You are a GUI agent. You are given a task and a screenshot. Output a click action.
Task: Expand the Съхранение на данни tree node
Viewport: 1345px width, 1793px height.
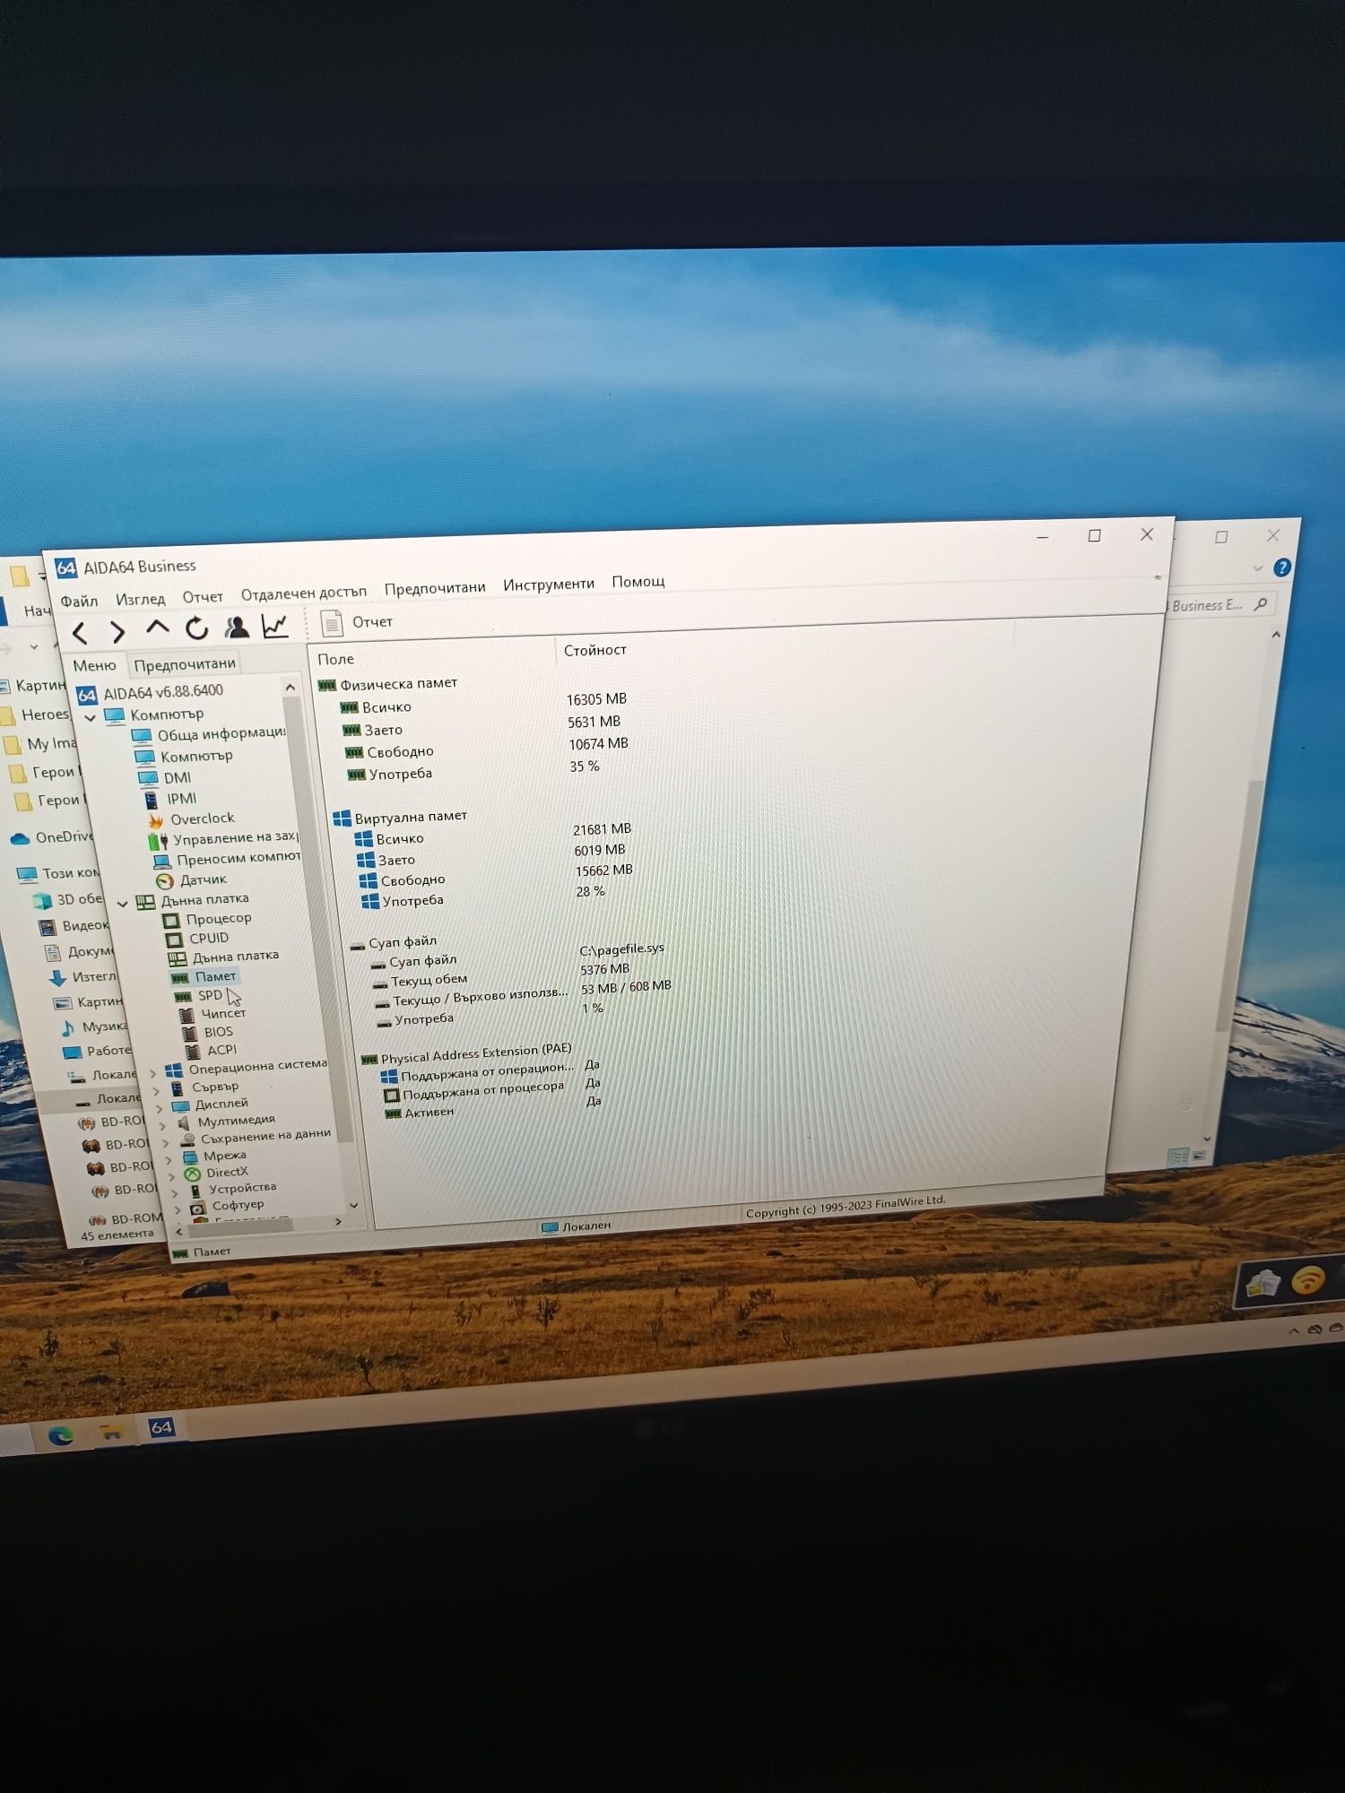point(165,1142)
